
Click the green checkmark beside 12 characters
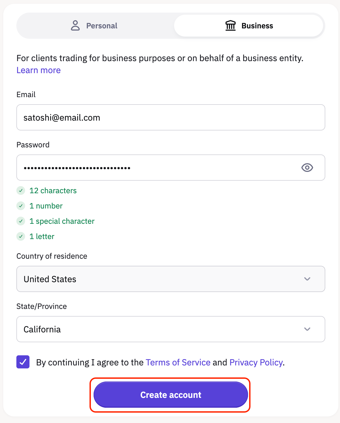pyautogui.click(x=21, y=190)
